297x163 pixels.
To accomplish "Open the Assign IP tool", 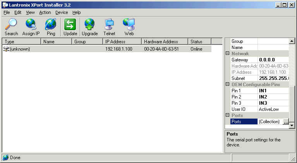I will coord(31,27).
